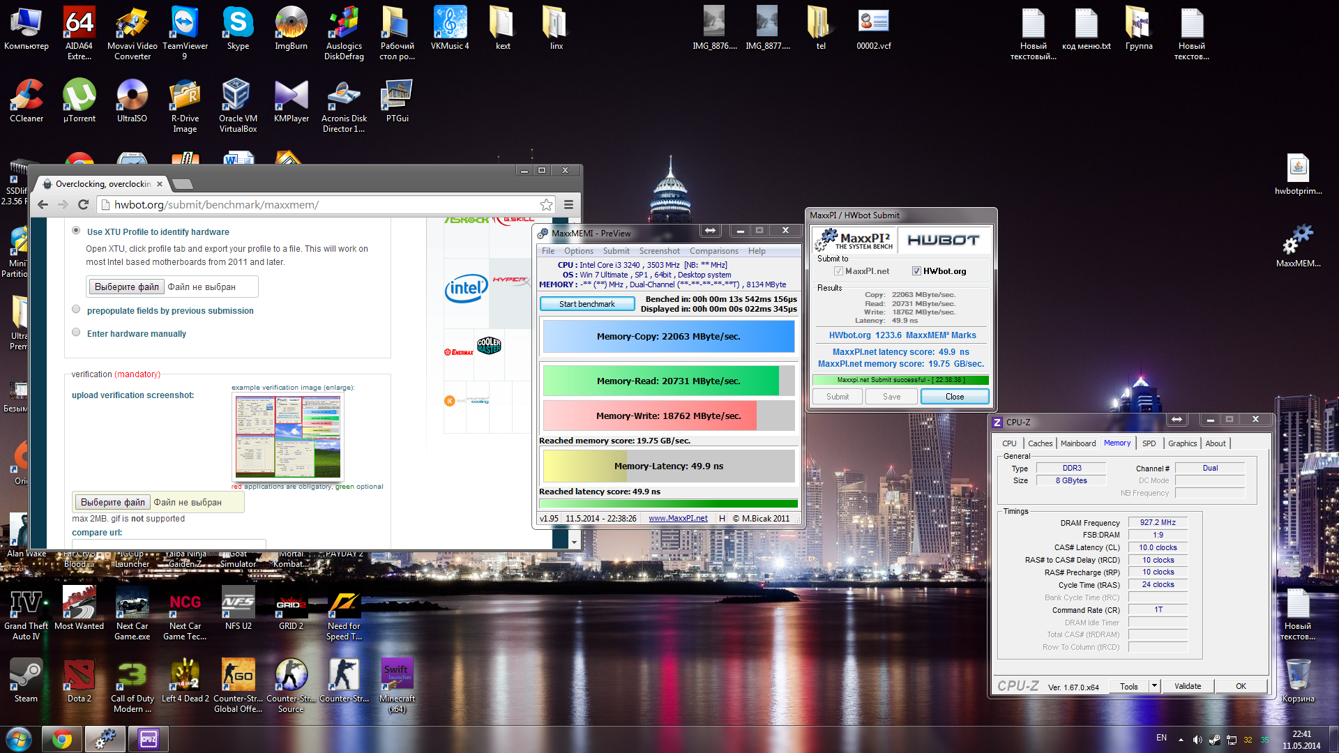Select Use XTU Profile radio button
The height and width of the screenshot is (753, 1339).
(x=76, y=230)
